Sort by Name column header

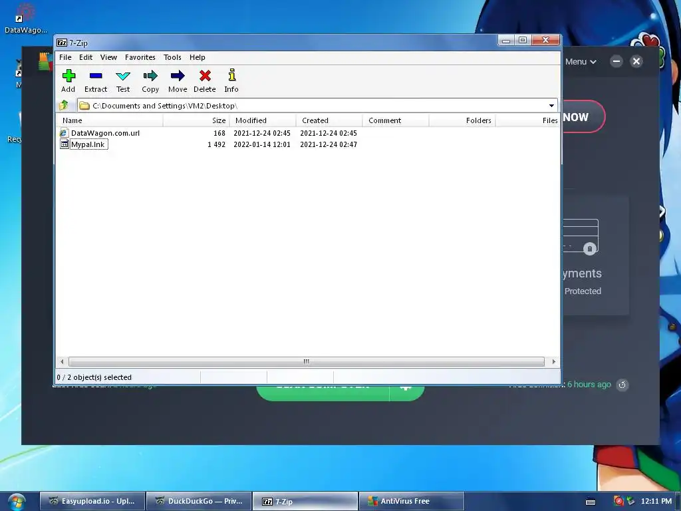(x=110, y=120)
